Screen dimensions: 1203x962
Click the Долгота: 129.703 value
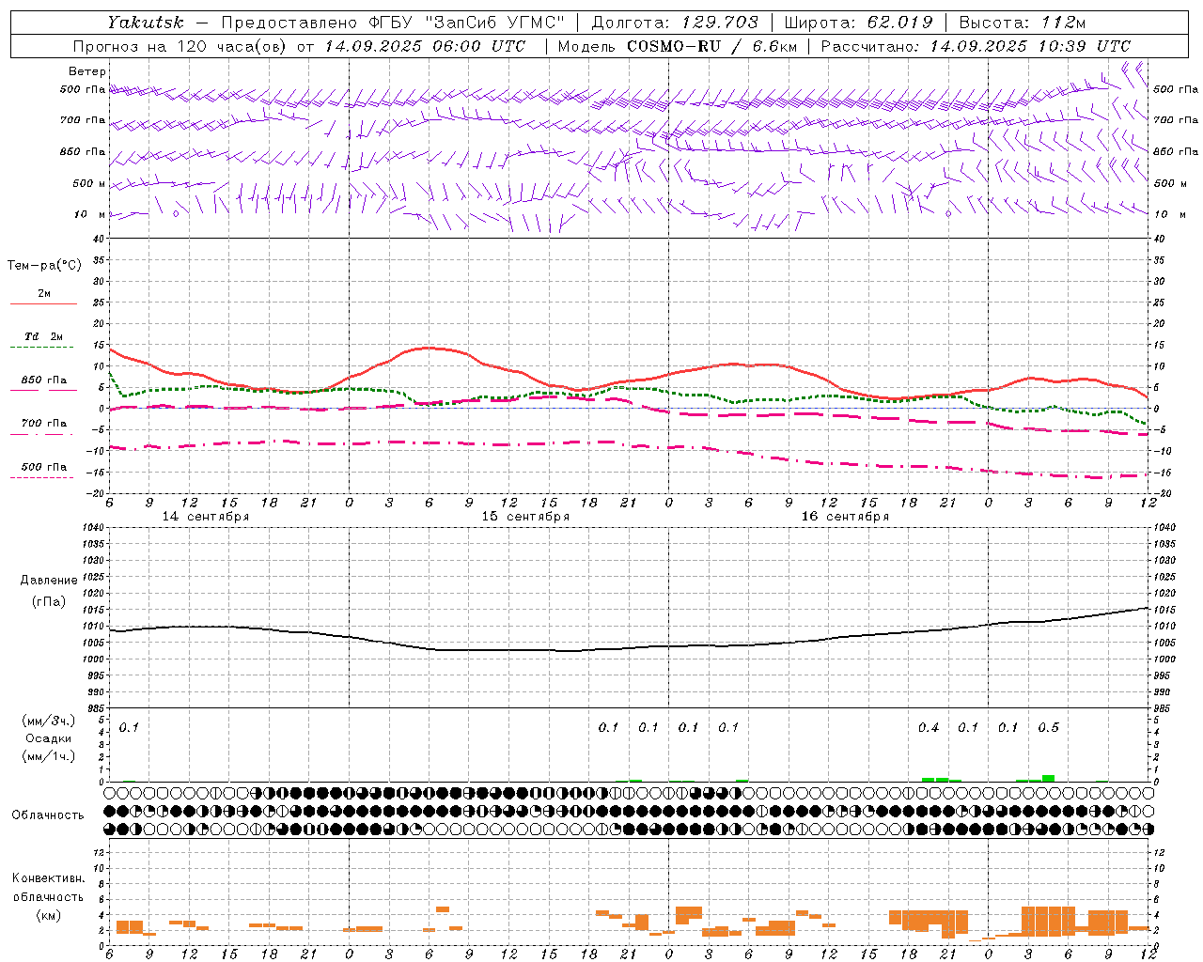click(x=674, y=23)
